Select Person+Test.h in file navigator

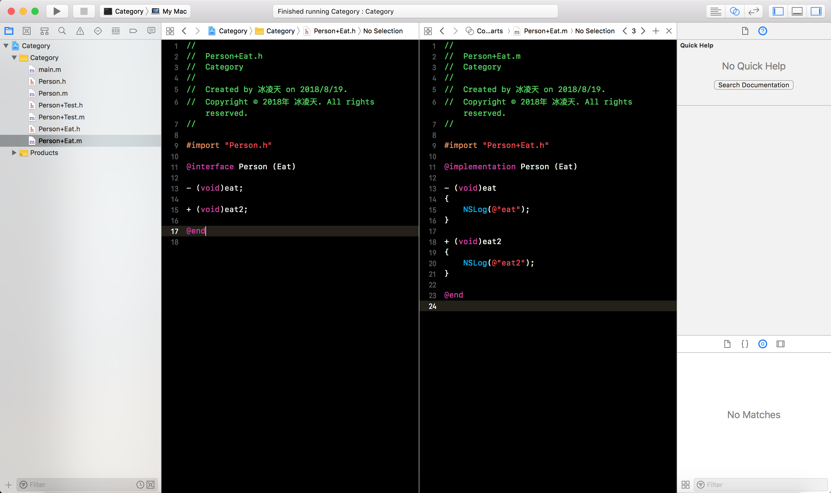coord(61,105)
